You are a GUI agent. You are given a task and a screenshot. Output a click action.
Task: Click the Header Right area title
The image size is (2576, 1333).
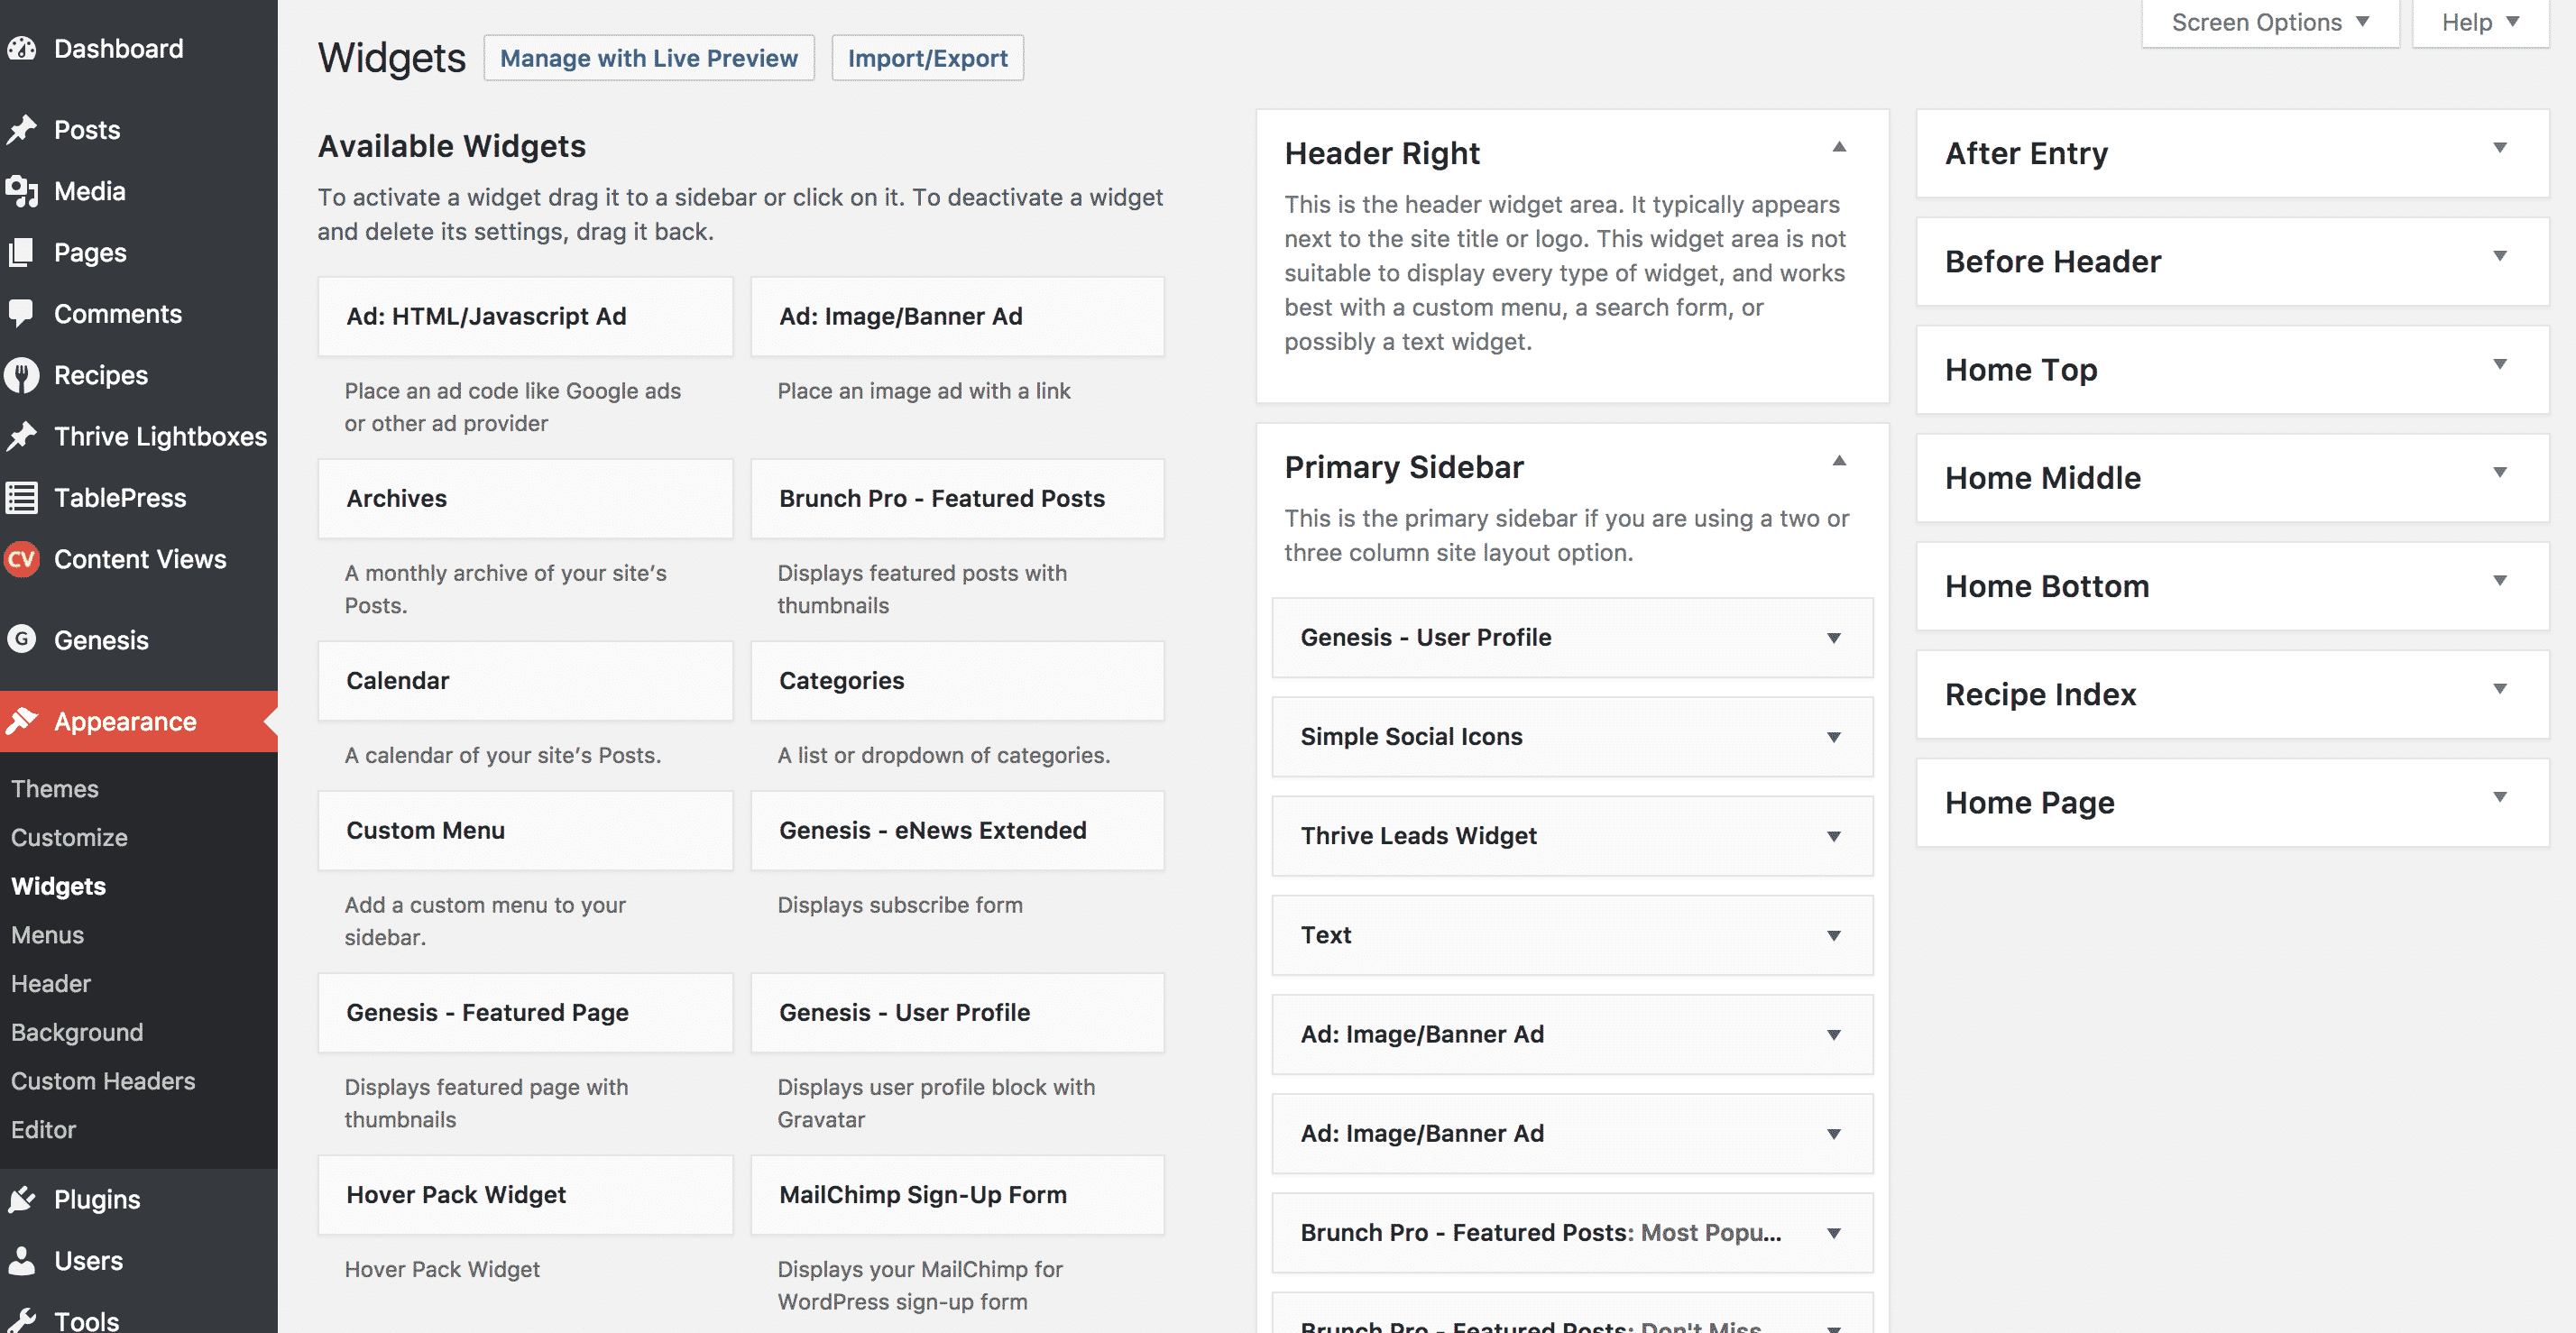pyautogui.click(x=1381, y=153)
